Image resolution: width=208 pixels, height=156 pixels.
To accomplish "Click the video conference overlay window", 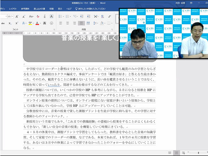I will (163, 33).
